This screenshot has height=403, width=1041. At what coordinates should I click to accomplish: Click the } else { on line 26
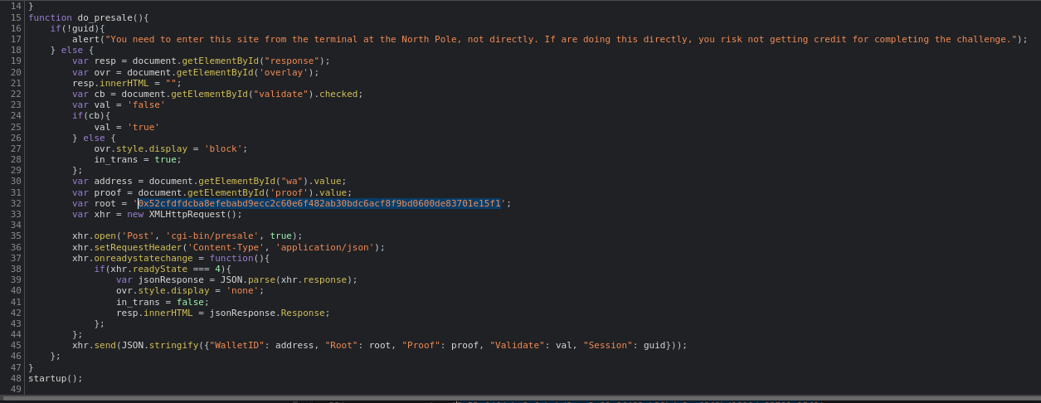coord(94,138)
